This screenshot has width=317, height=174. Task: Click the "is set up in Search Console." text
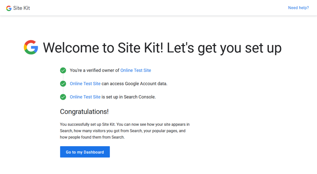tap(128, 97)
